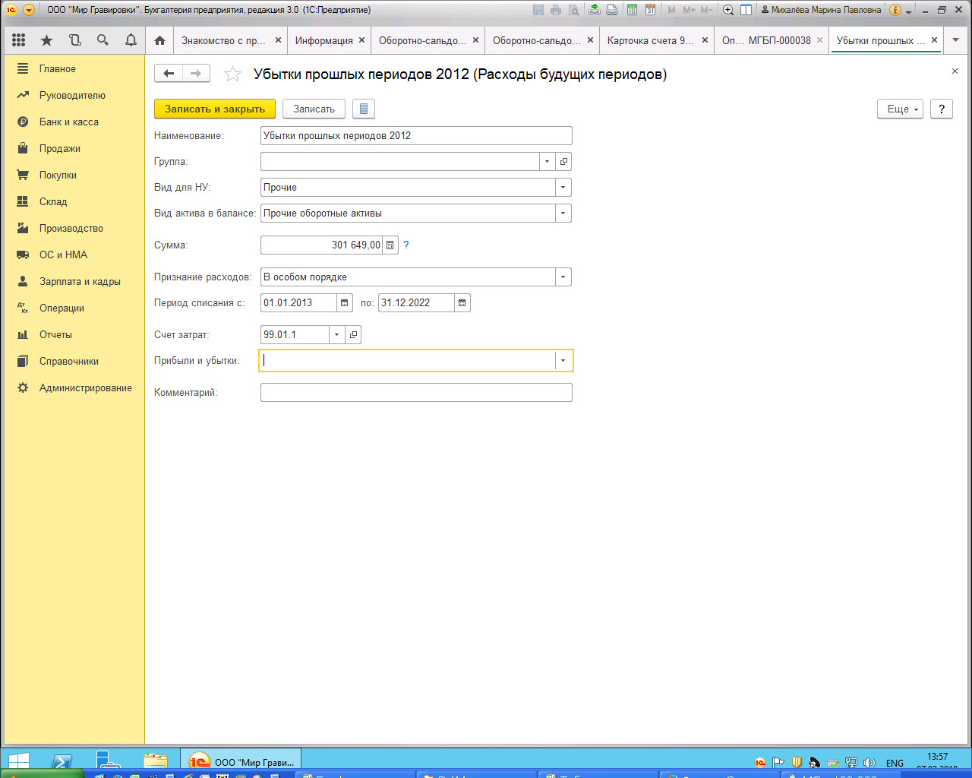Viewport: 972px width, 778px height.
Task: Open calculator for the Сумма field
Action: click(390, 245)
